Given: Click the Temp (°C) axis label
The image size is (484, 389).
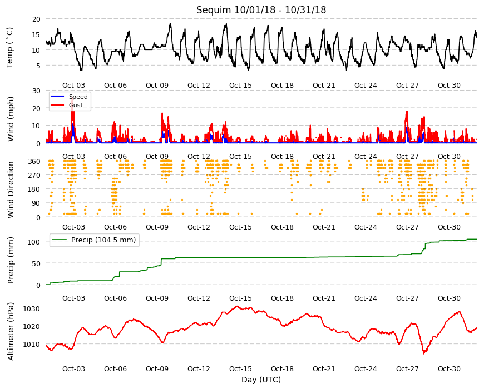Looking at the screenshot, I should click(10, 48).
